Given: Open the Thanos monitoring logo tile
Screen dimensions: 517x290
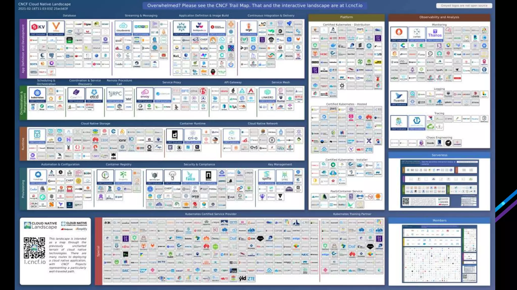Looking at the screenshot, I should 435,34.
